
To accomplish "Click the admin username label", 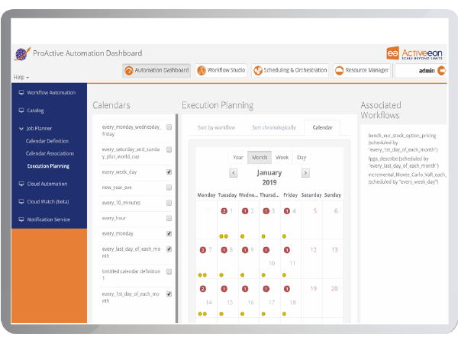I will [427, 71].
